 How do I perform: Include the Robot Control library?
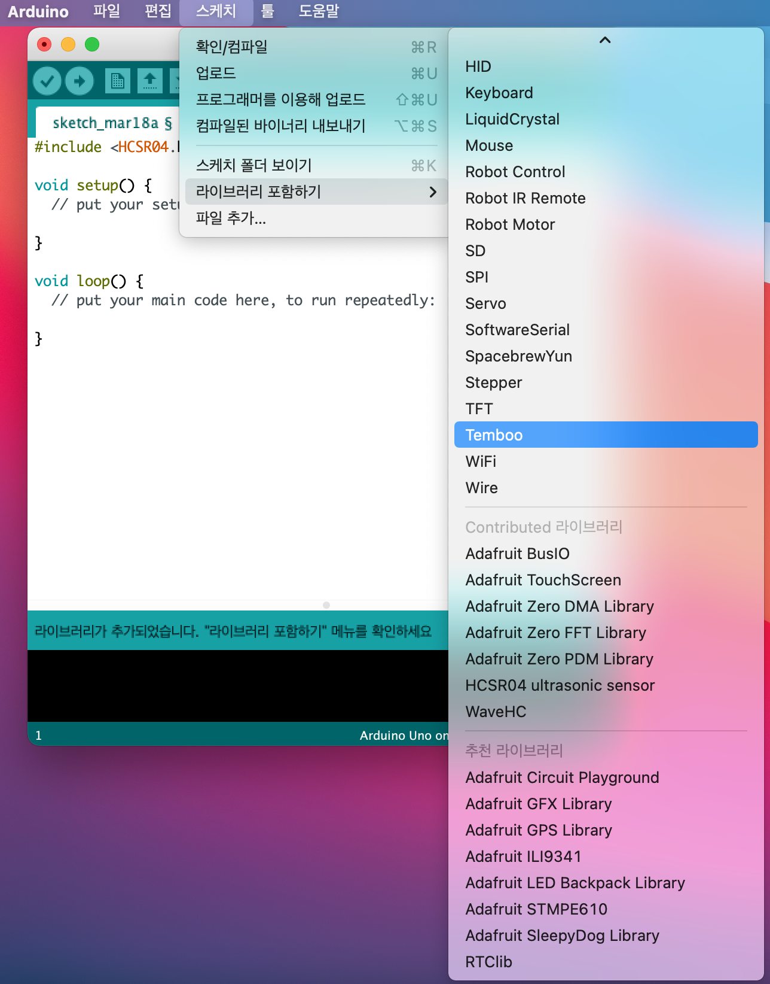pos(606,172)
